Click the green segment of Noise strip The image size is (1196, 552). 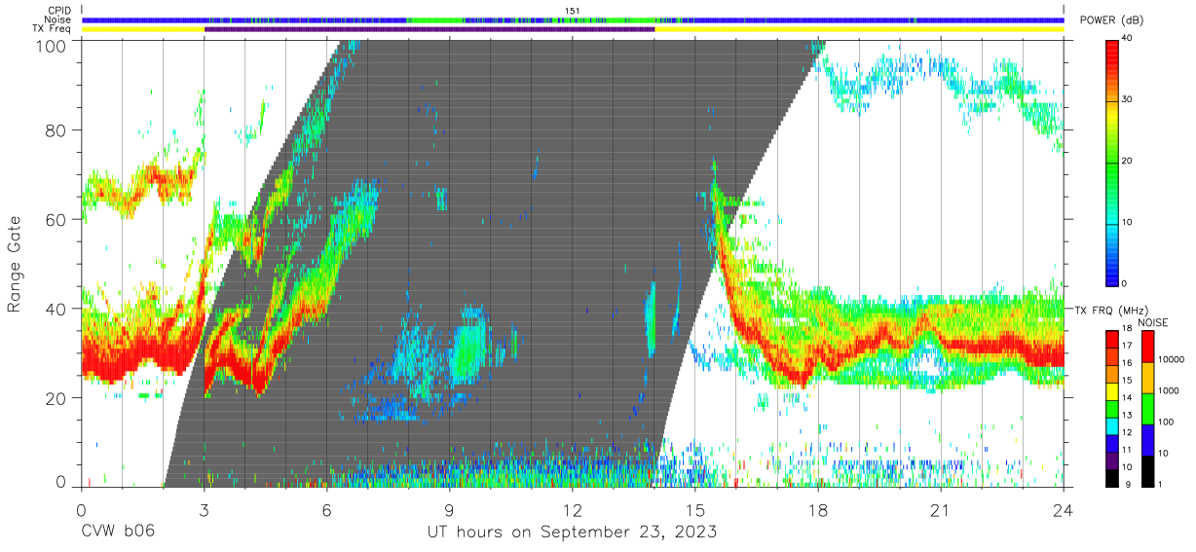coord(433,19)
